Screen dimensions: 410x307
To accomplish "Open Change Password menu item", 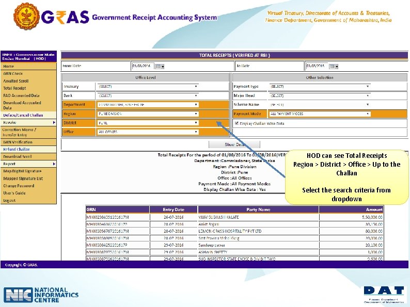I will (x=28, y=186).
